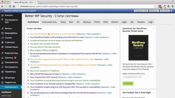The width and height of the screenshot is (175, 98).
Task: Fix WordPress header item 2 link
Action: 97,37
